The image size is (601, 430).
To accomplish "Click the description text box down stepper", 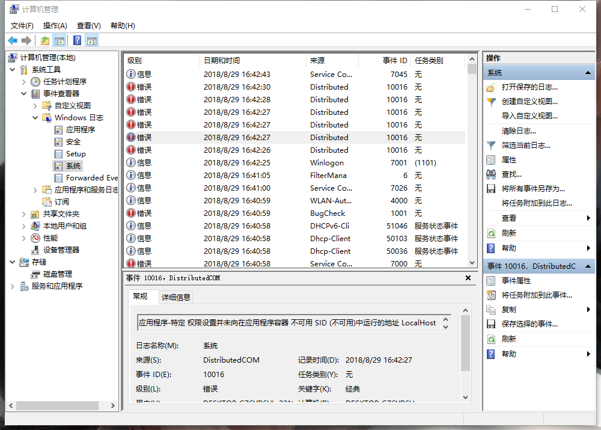I will 445,327.
